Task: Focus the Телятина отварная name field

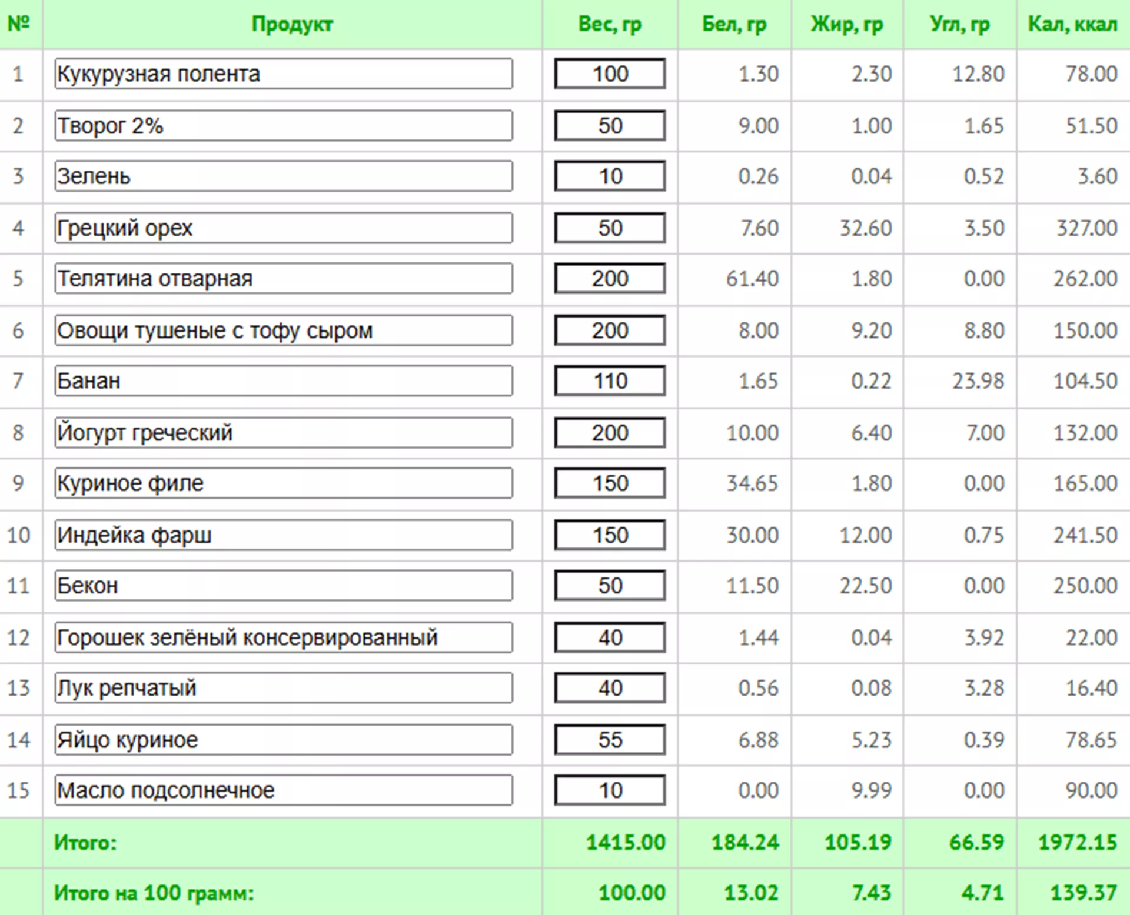Action: [283, 279]
